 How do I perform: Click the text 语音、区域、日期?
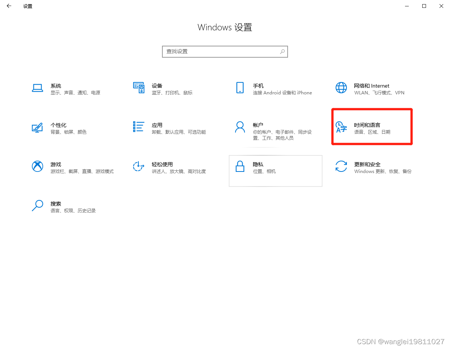[x=372, y=132]
